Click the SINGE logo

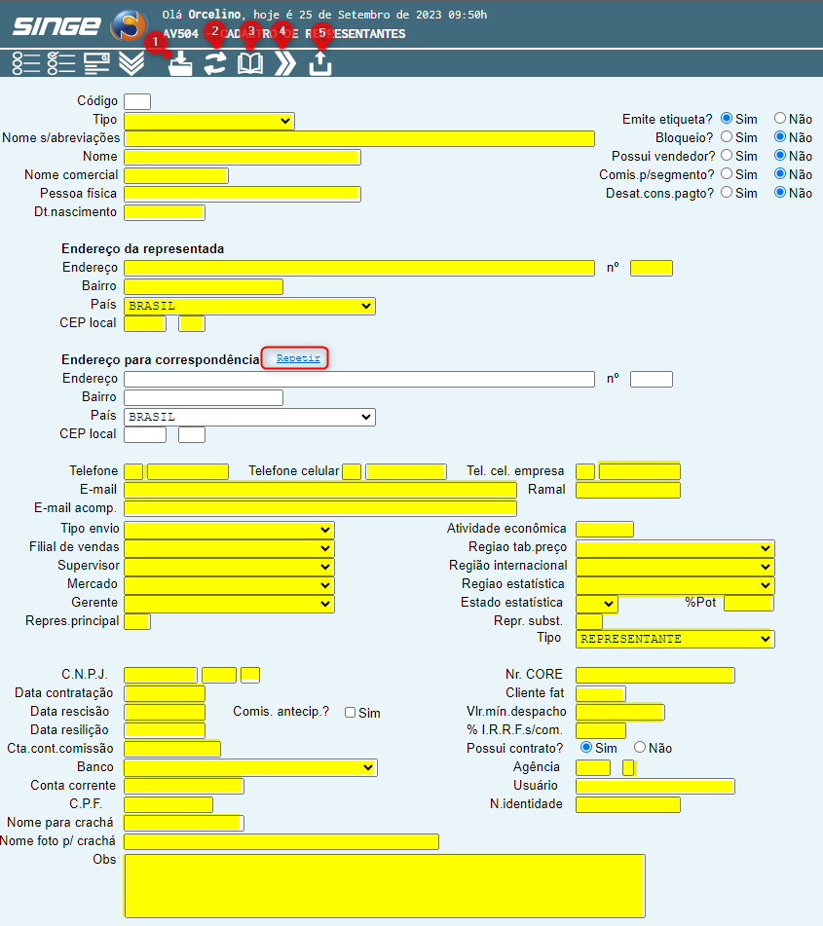pyautogui.click(x=56, y=25)
